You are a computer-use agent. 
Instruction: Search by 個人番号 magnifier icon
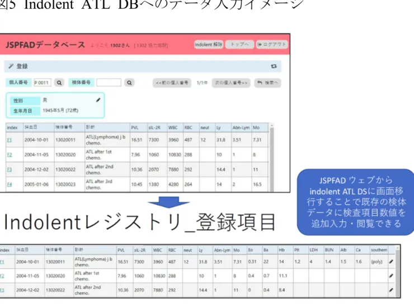pos(59,83)
